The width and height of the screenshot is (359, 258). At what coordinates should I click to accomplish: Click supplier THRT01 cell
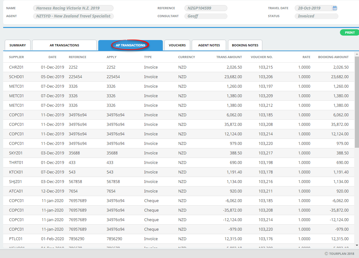coord(16,163)
